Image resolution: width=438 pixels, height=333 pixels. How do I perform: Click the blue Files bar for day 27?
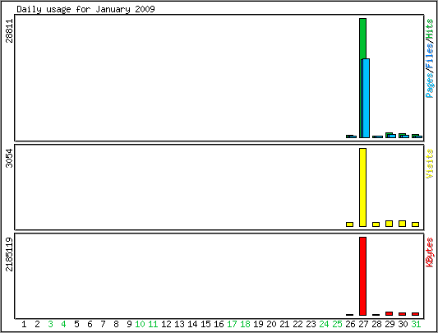point(366,98)
